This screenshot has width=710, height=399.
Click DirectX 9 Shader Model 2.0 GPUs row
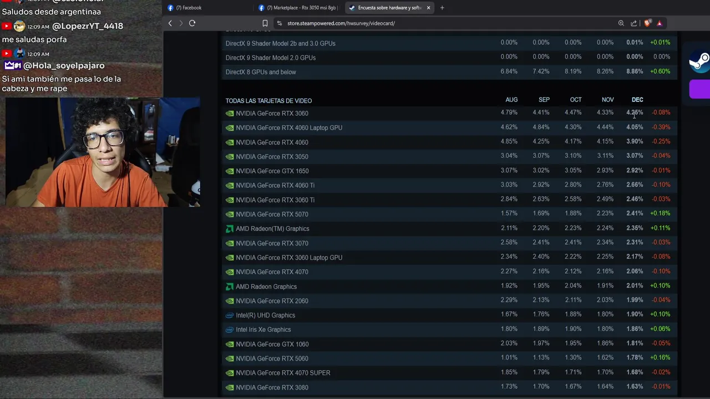pyautogui.click(x=449, y=58)
